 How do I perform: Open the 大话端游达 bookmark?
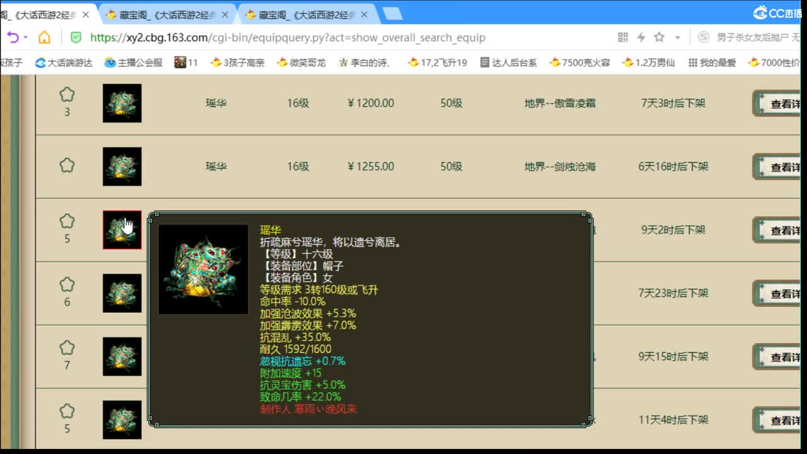click(64, 62)
